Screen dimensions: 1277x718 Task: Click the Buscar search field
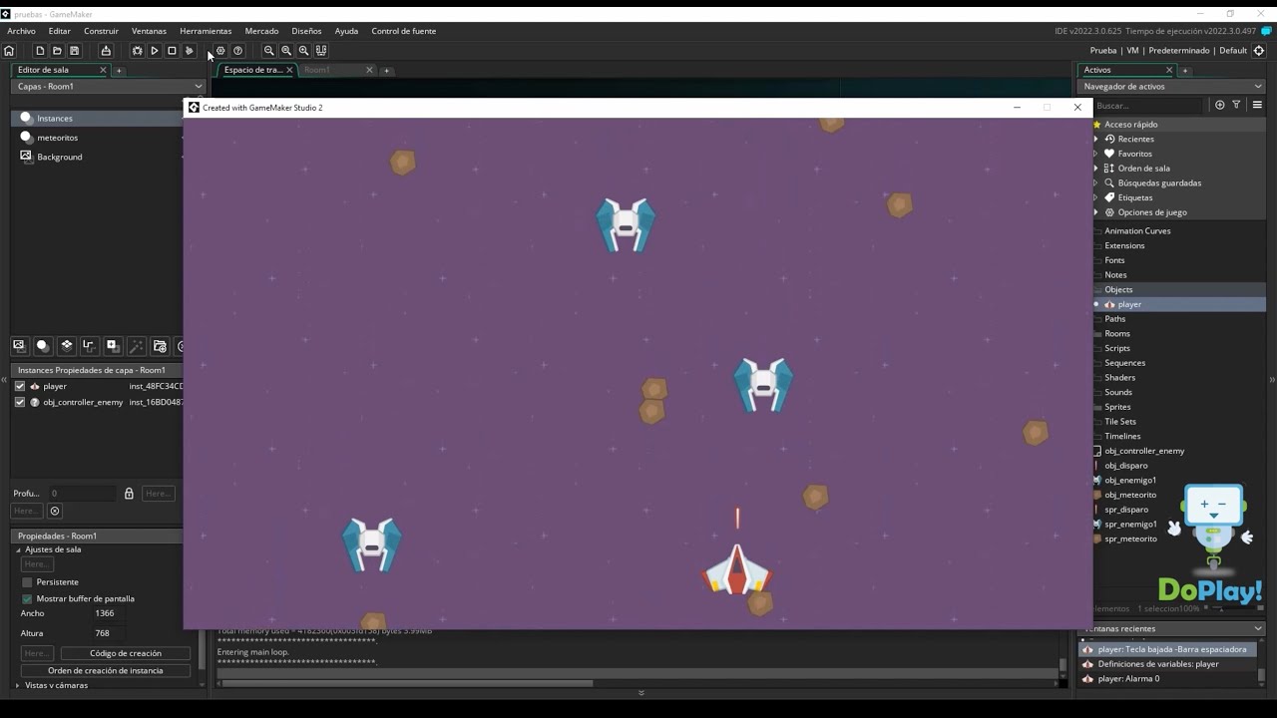(1147, 105)
